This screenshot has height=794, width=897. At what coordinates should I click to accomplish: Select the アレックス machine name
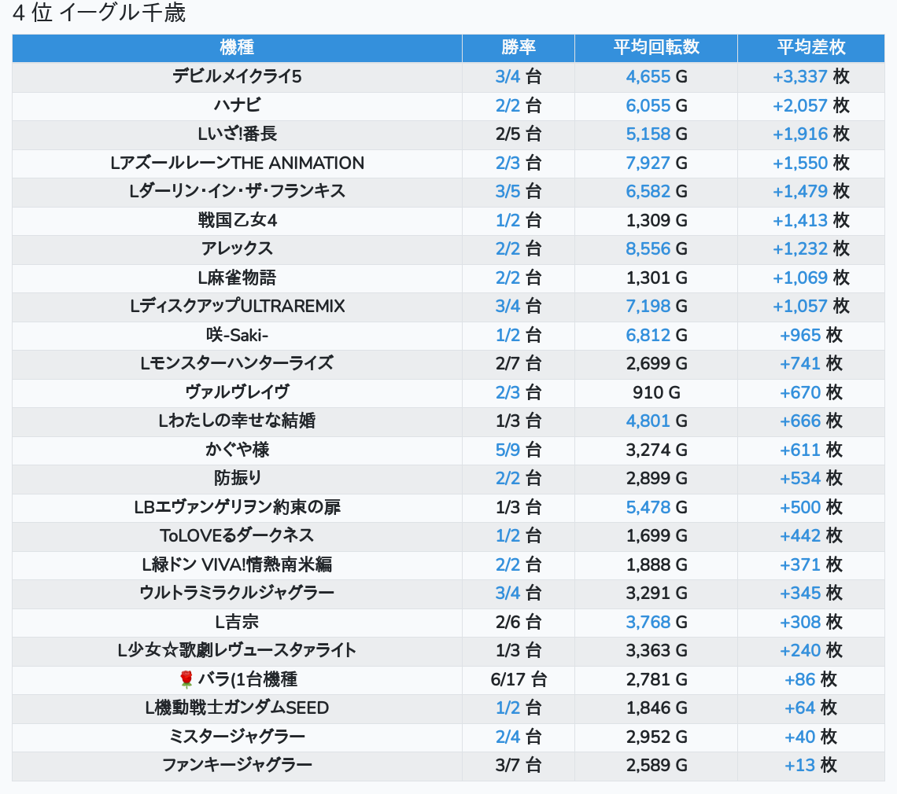237,248
